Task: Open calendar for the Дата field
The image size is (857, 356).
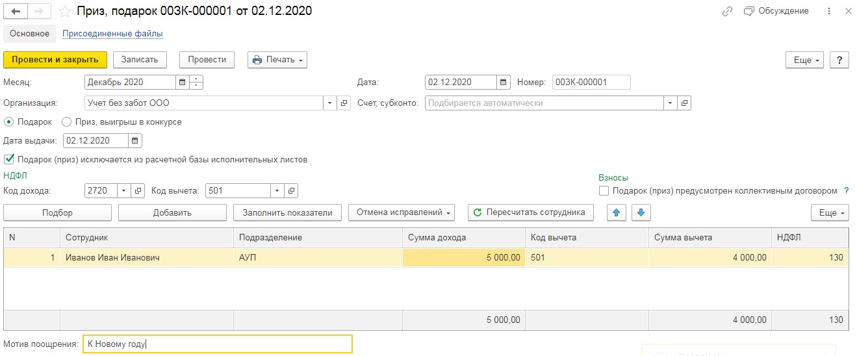Action: (504, 83)
